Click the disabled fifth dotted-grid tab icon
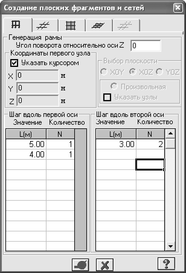Screen dimensions: 186x273 click(123, 26)
